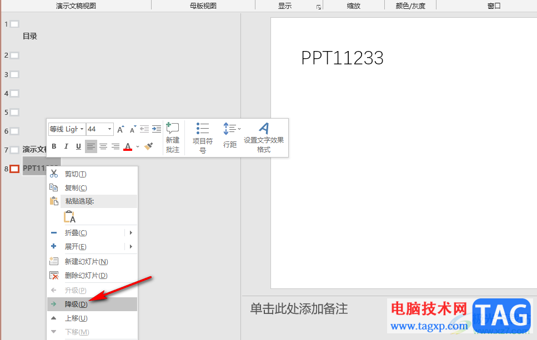This screenshot has height=340, width=537.
Task: Click copy icon beside 复制
Action: point(54,187)
